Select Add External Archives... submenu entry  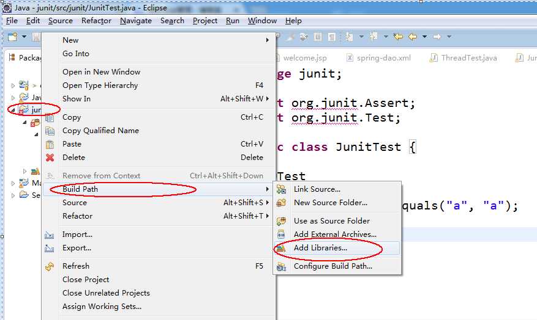(x=337, y=235)
